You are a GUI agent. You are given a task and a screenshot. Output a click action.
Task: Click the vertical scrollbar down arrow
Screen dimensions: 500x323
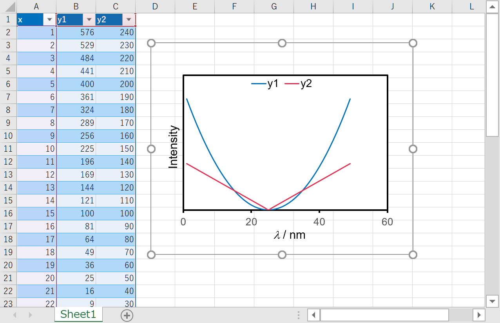[x=492, y=301]
